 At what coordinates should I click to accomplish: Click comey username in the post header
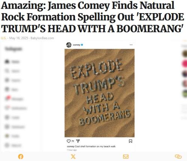(x=77, y=45)
